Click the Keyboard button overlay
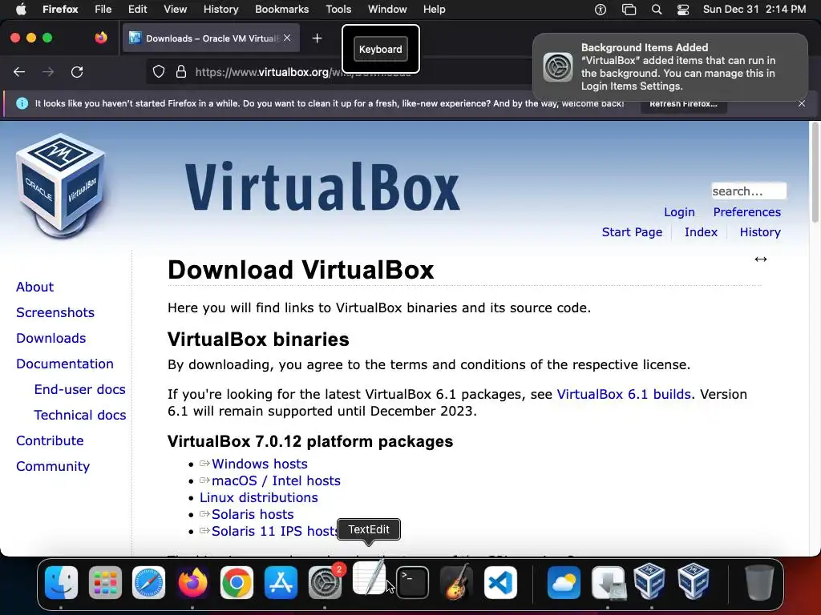 (381, 49)
